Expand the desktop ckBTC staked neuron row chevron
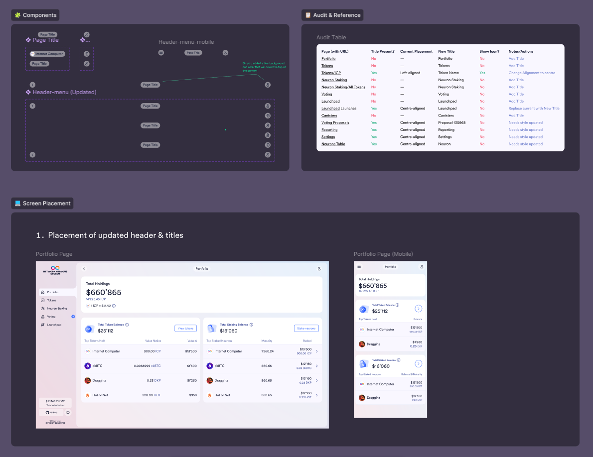 (317, 366)
